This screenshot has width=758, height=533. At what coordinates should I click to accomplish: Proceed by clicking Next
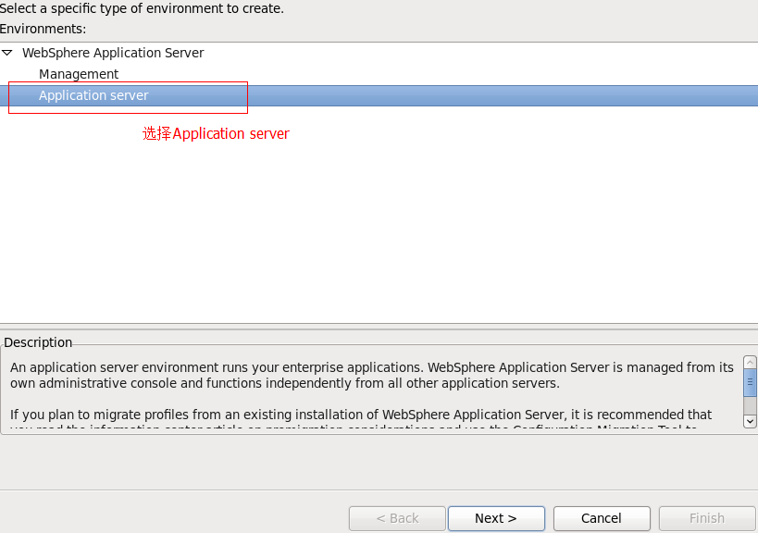(x=495, y=518)
